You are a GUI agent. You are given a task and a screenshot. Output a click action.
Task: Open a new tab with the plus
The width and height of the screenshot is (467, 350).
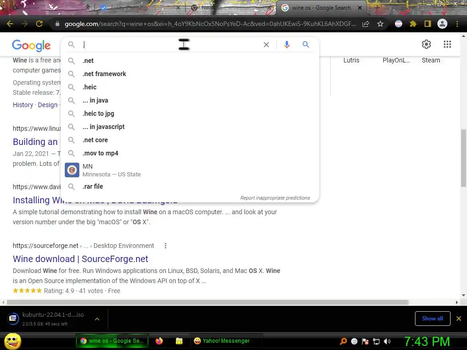[377, 8]
